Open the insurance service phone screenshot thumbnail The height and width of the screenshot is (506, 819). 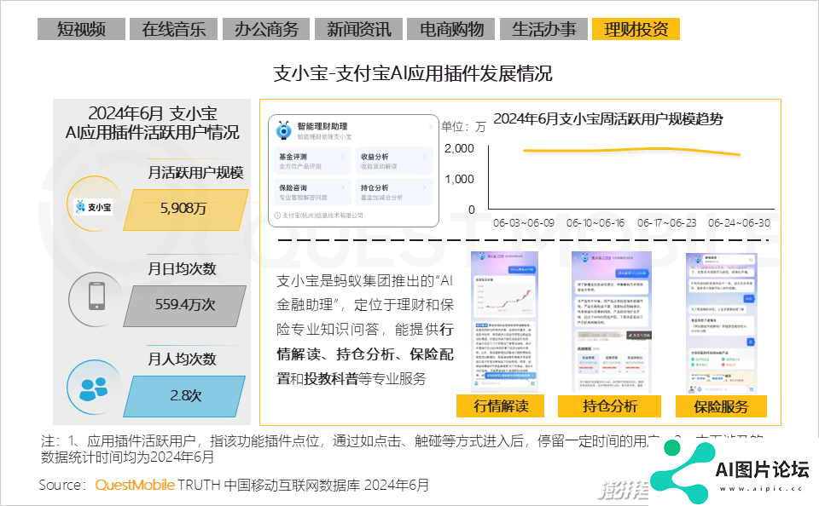pyautogui.click(x=722, y=324)
